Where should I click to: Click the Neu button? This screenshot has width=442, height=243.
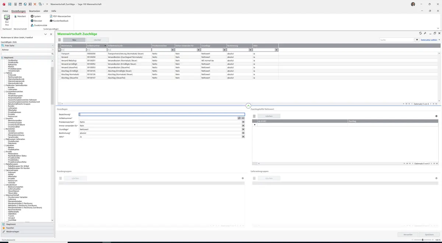coord(74,40)
